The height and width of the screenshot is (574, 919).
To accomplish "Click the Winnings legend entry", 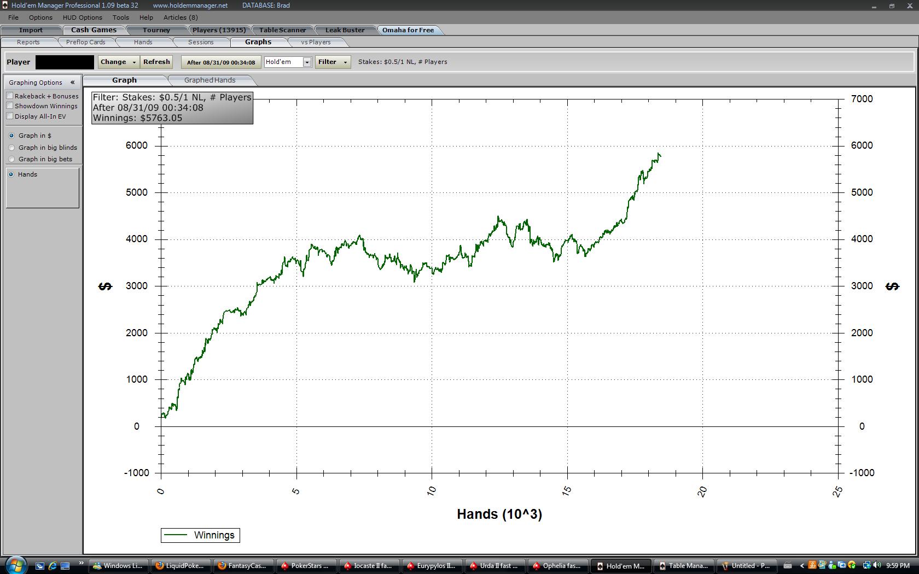I will (x=200, y=535).
